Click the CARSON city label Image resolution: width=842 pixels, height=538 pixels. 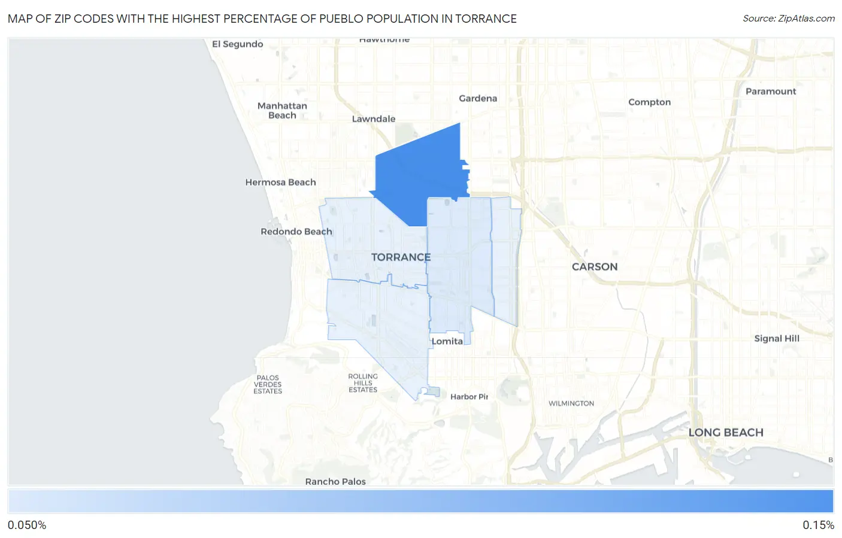click(x=594, y=267)
